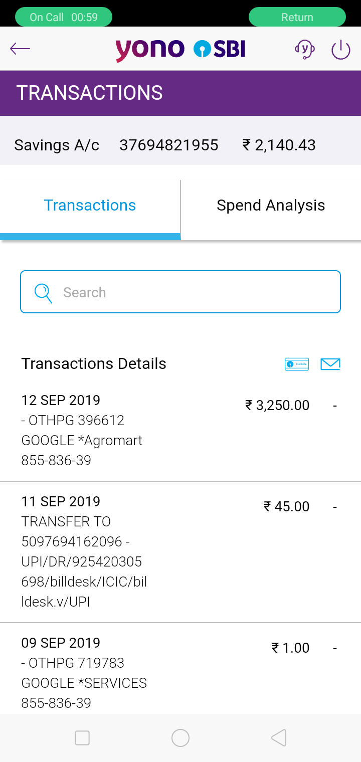Open the YONO assistant headset icon

[x=304, y=49]
